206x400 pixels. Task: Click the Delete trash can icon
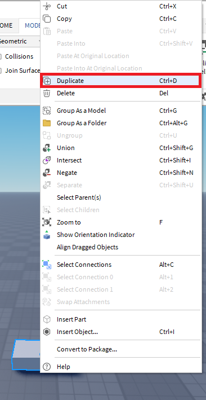[x=47, y=93]
